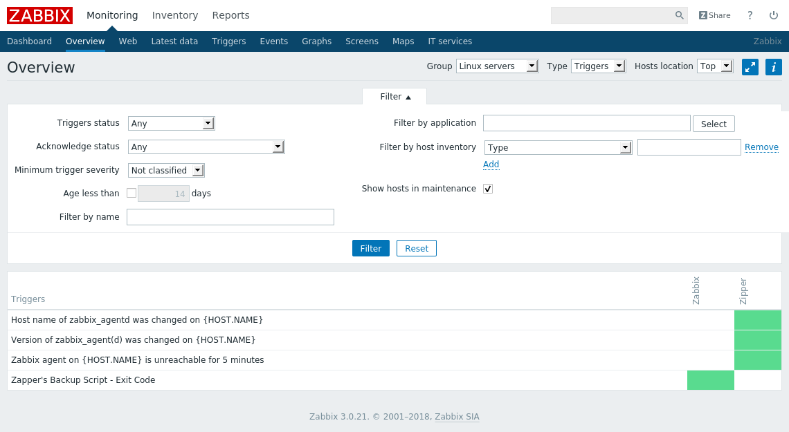Click 'Host name of zabbix_agentd was changed' row text
789x432 pixels.
pyautogui.click(x=137, y=320)
